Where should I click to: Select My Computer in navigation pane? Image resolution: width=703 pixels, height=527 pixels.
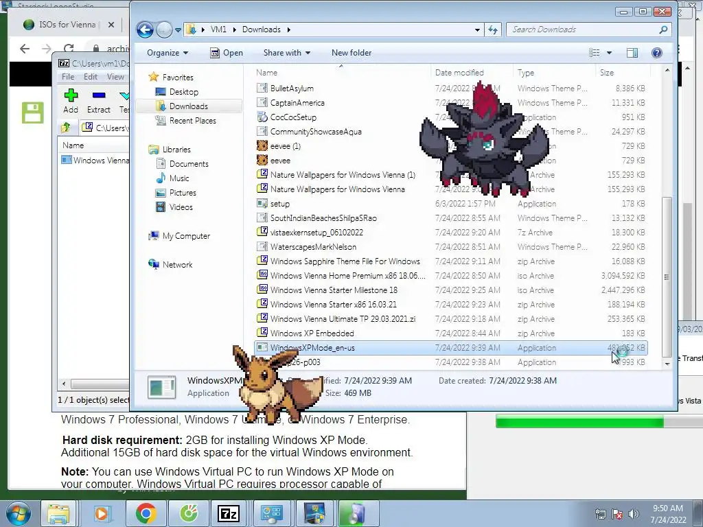pyautogui.click(x=179, y=236)
